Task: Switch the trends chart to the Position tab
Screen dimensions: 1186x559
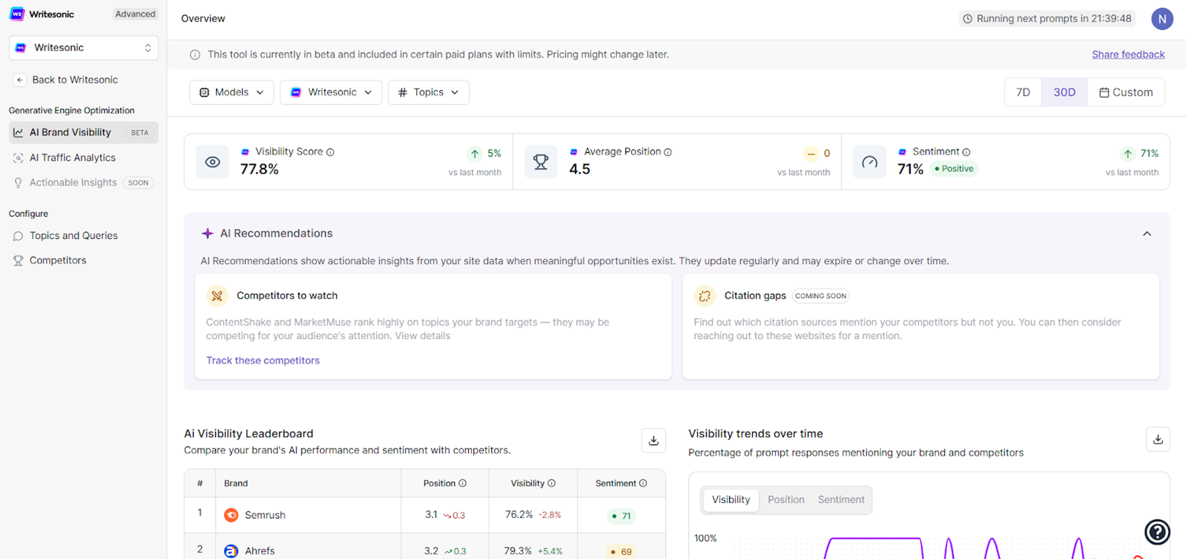Action: (x=786, y=500)
